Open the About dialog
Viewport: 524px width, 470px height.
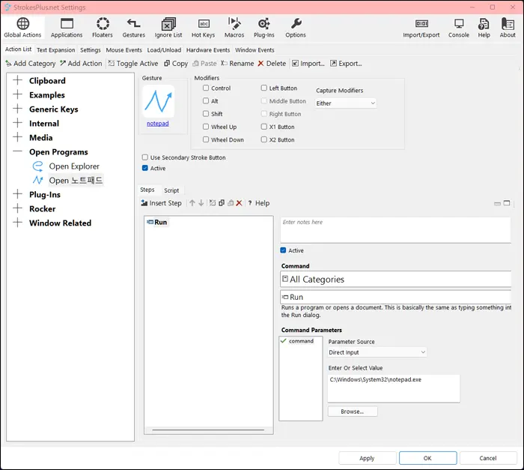point(508,28)
